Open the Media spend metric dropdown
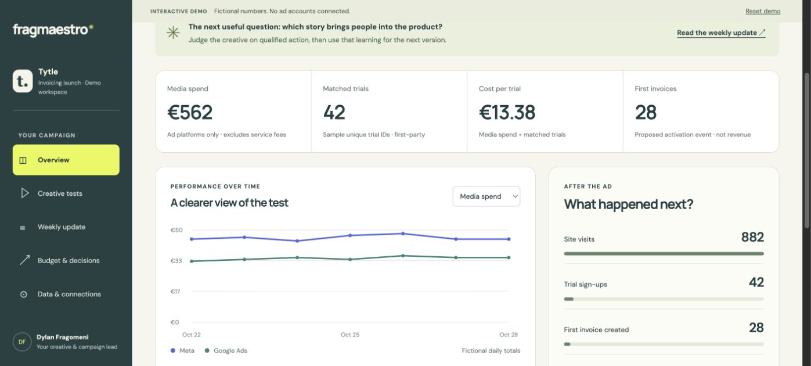The width and height of the screenshot is (811, 366). tap(486, 196)
